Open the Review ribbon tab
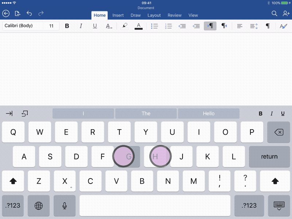The image size is (292, 219). point(174,15)
